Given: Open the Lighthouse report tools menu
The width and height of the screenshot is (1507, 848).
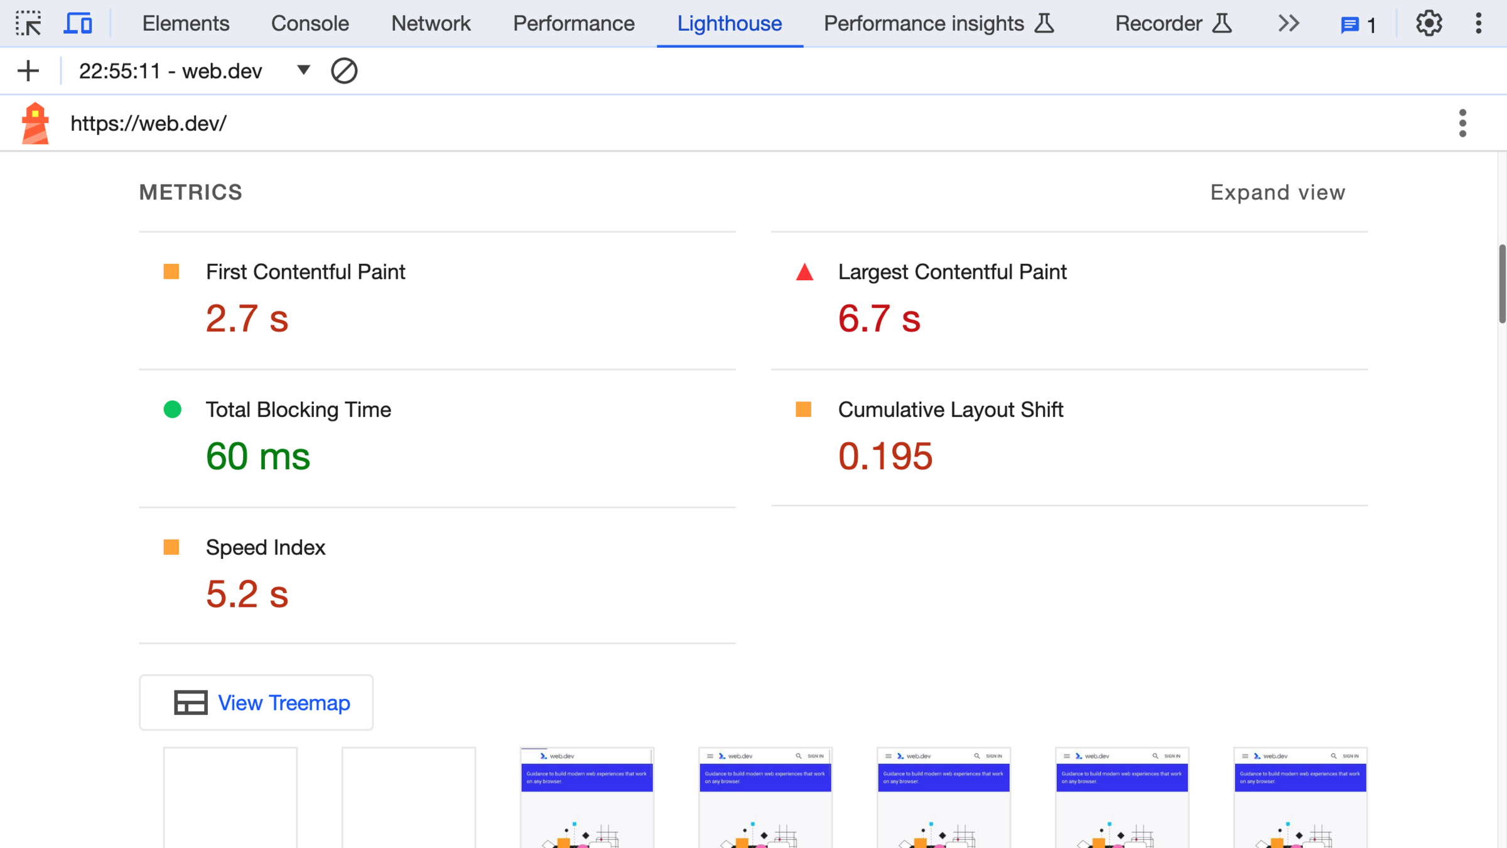Looking at the screenshot, I should pos(1462,123).
